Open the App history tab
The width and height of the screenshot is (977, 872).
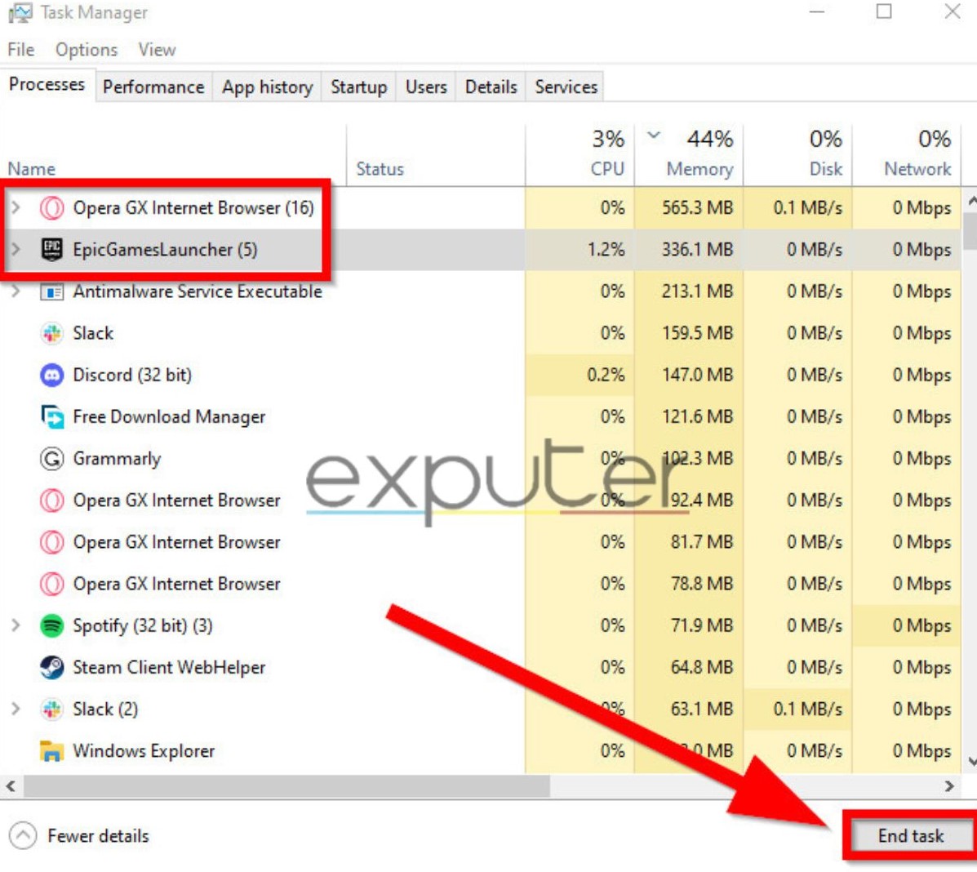tap(267, 87)
